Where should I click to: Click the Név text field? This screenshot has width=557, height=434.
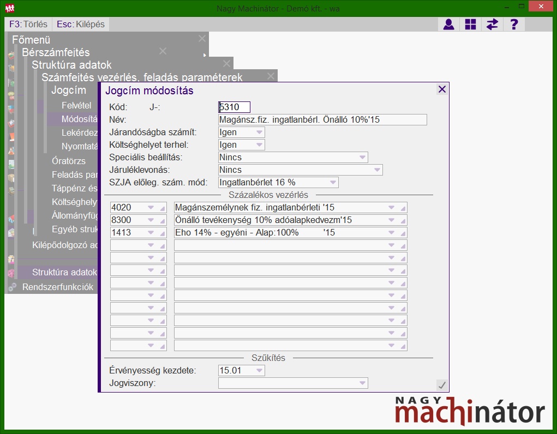(x=322, y=120)
